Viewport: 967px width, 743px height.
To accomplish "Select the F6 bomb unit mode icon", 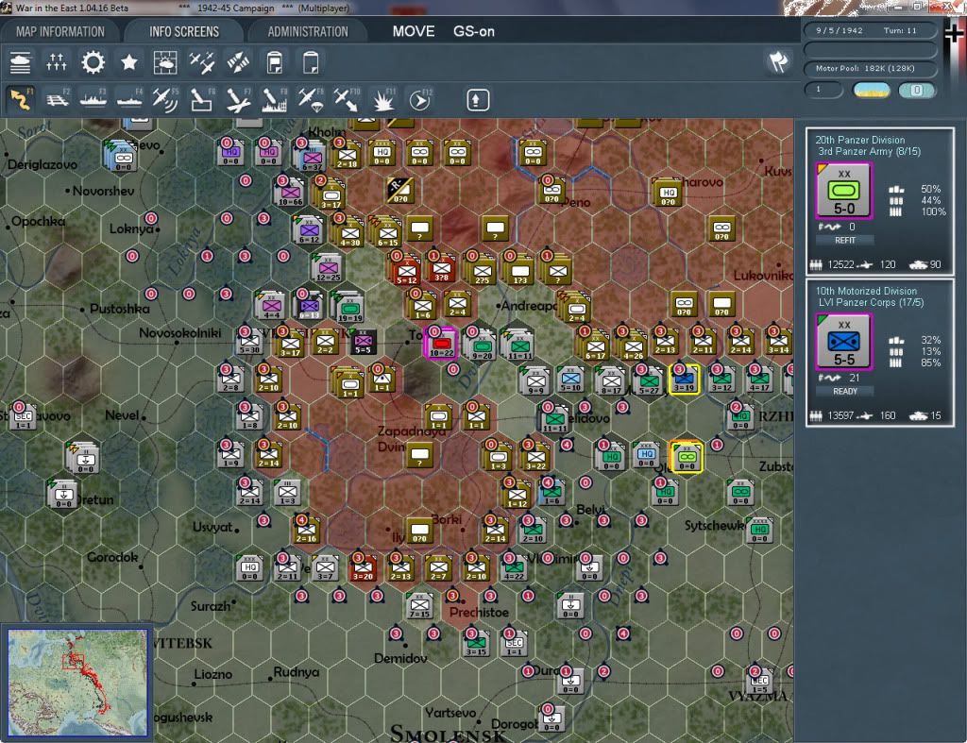I will [202, 100].
